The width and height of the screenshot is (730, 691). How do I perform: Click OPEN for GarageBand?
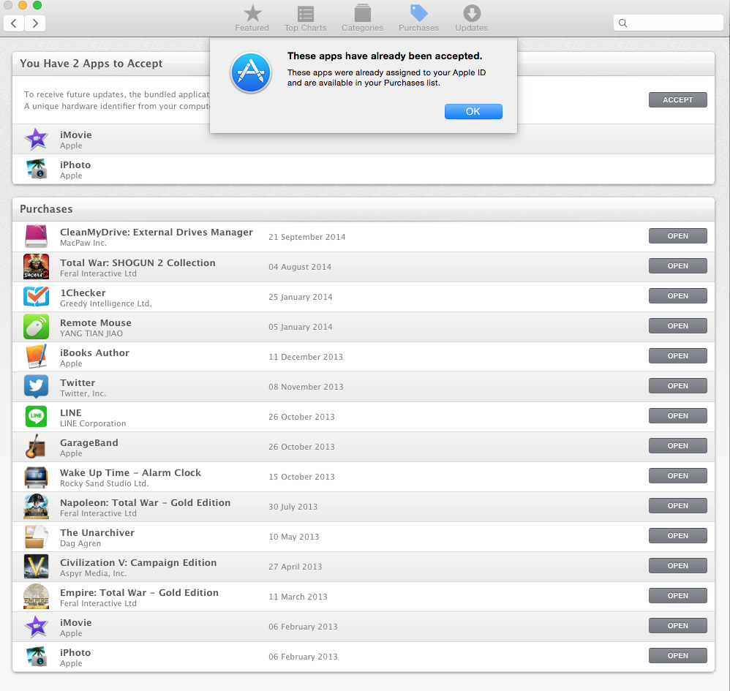(x=677, y=446)
